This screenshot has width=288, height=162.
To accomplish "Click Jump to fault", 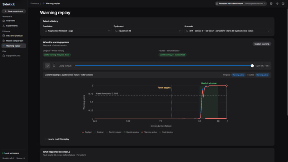I will coord(65,66).
